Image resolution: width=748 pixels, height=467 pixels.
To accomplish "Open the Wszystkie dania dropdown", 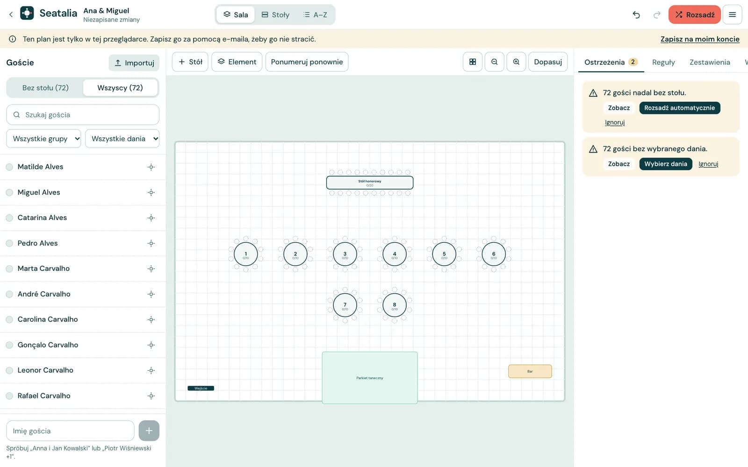I will point(122,139).
